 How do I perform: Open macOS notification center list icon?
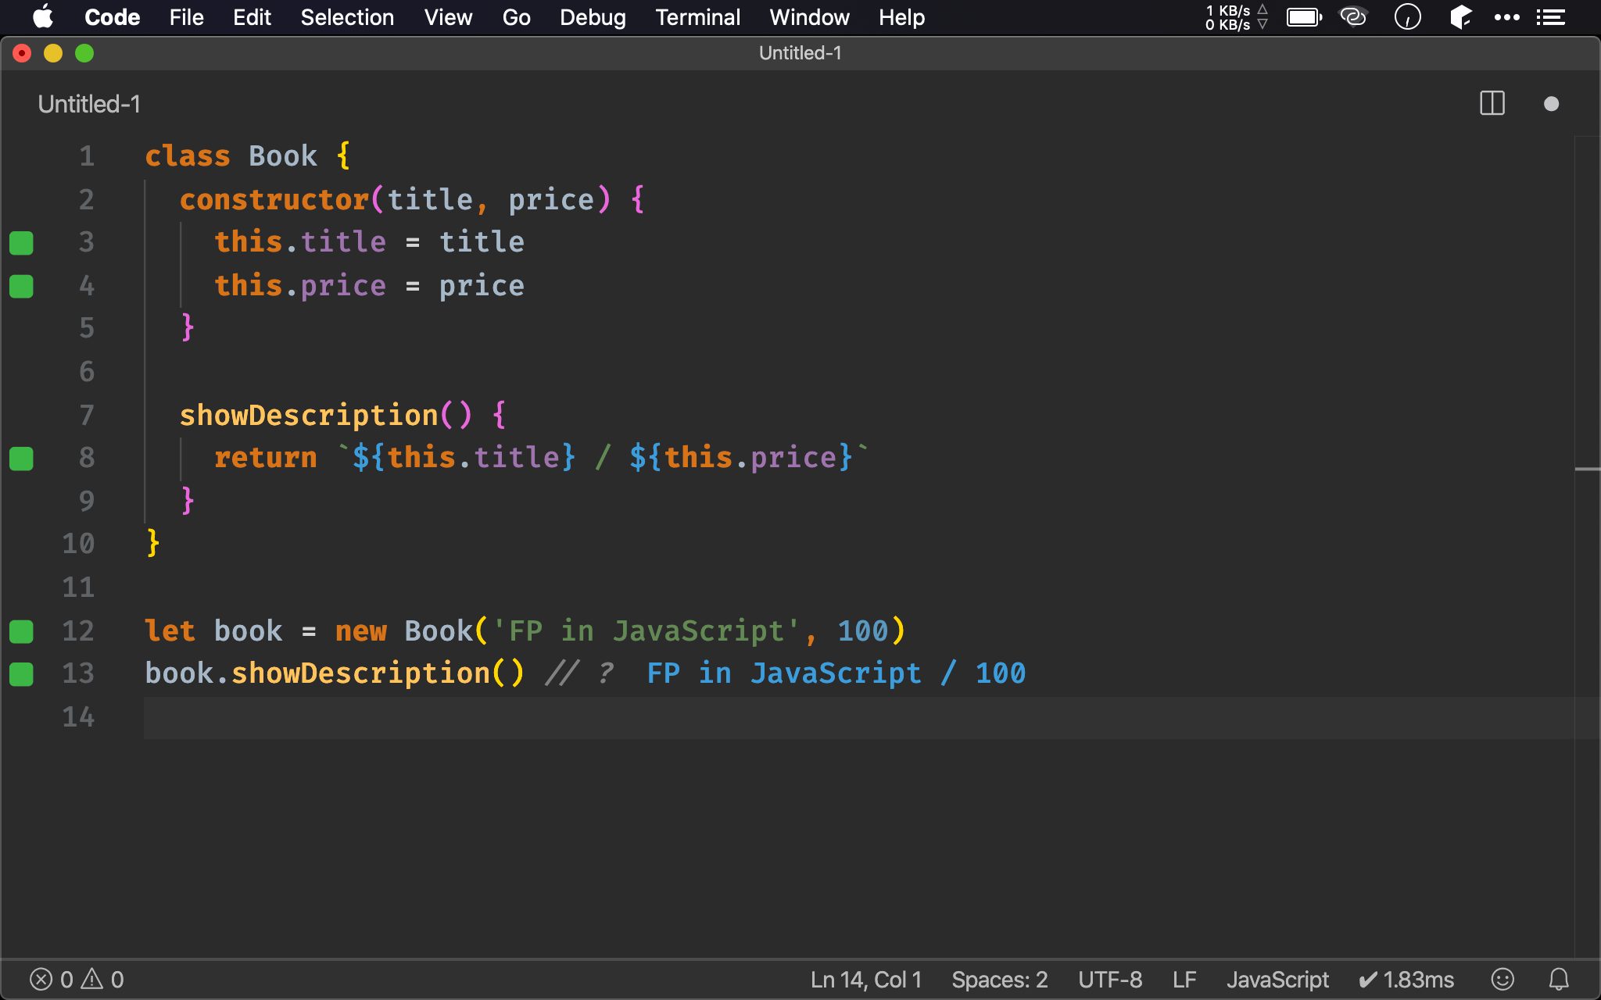tap(1550, 17)
